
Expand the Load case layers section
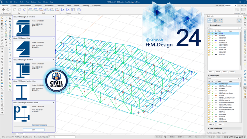(209, 128)
